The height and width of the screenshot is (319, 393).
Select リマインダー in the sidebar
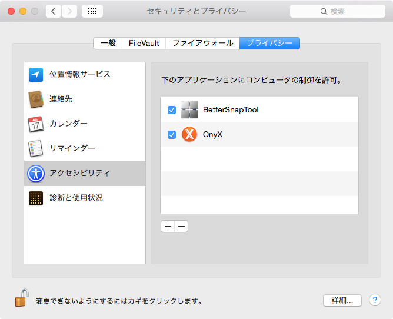coord(85,148)
